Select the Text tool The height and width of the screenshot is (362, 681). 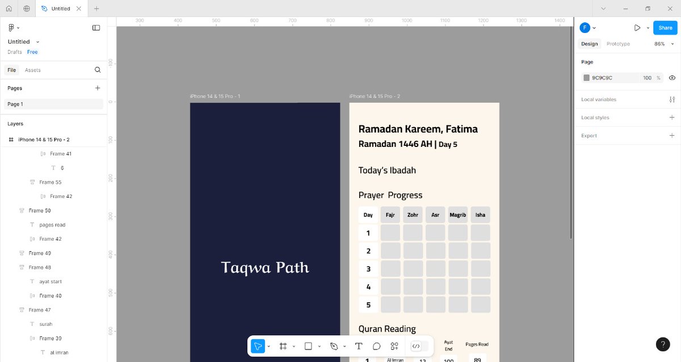point(359,346)
